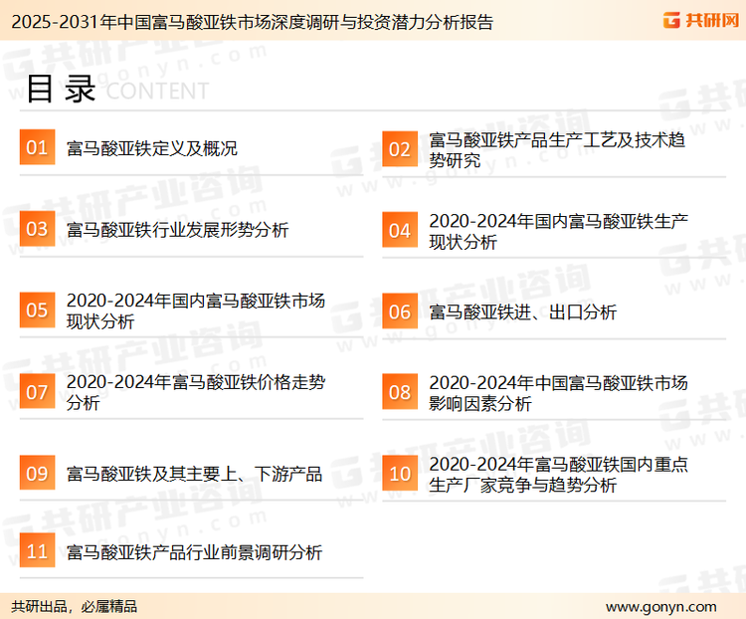Select chapter 2020-2024年国内富马酸亚铁生产现状分析

559,232
